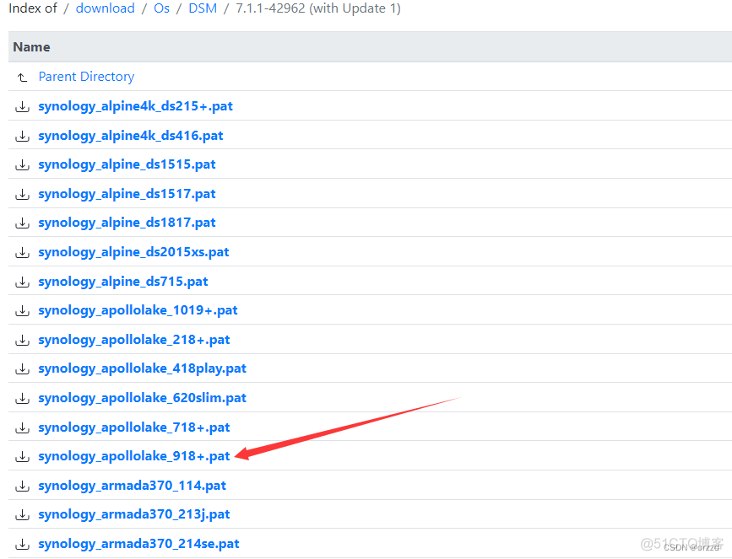Open synology_alpine_ds2015xs.pat link
732x559 pixels.
tap(133, 252)
